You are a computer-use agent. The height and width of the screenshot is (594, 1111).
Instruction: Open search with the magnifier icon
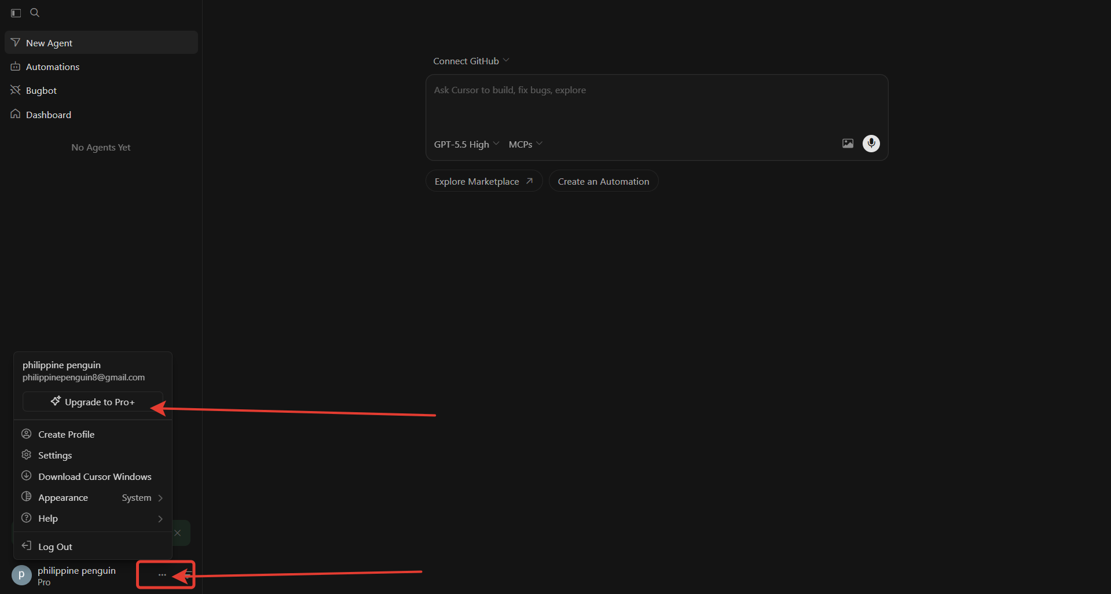tap(35, 13)
